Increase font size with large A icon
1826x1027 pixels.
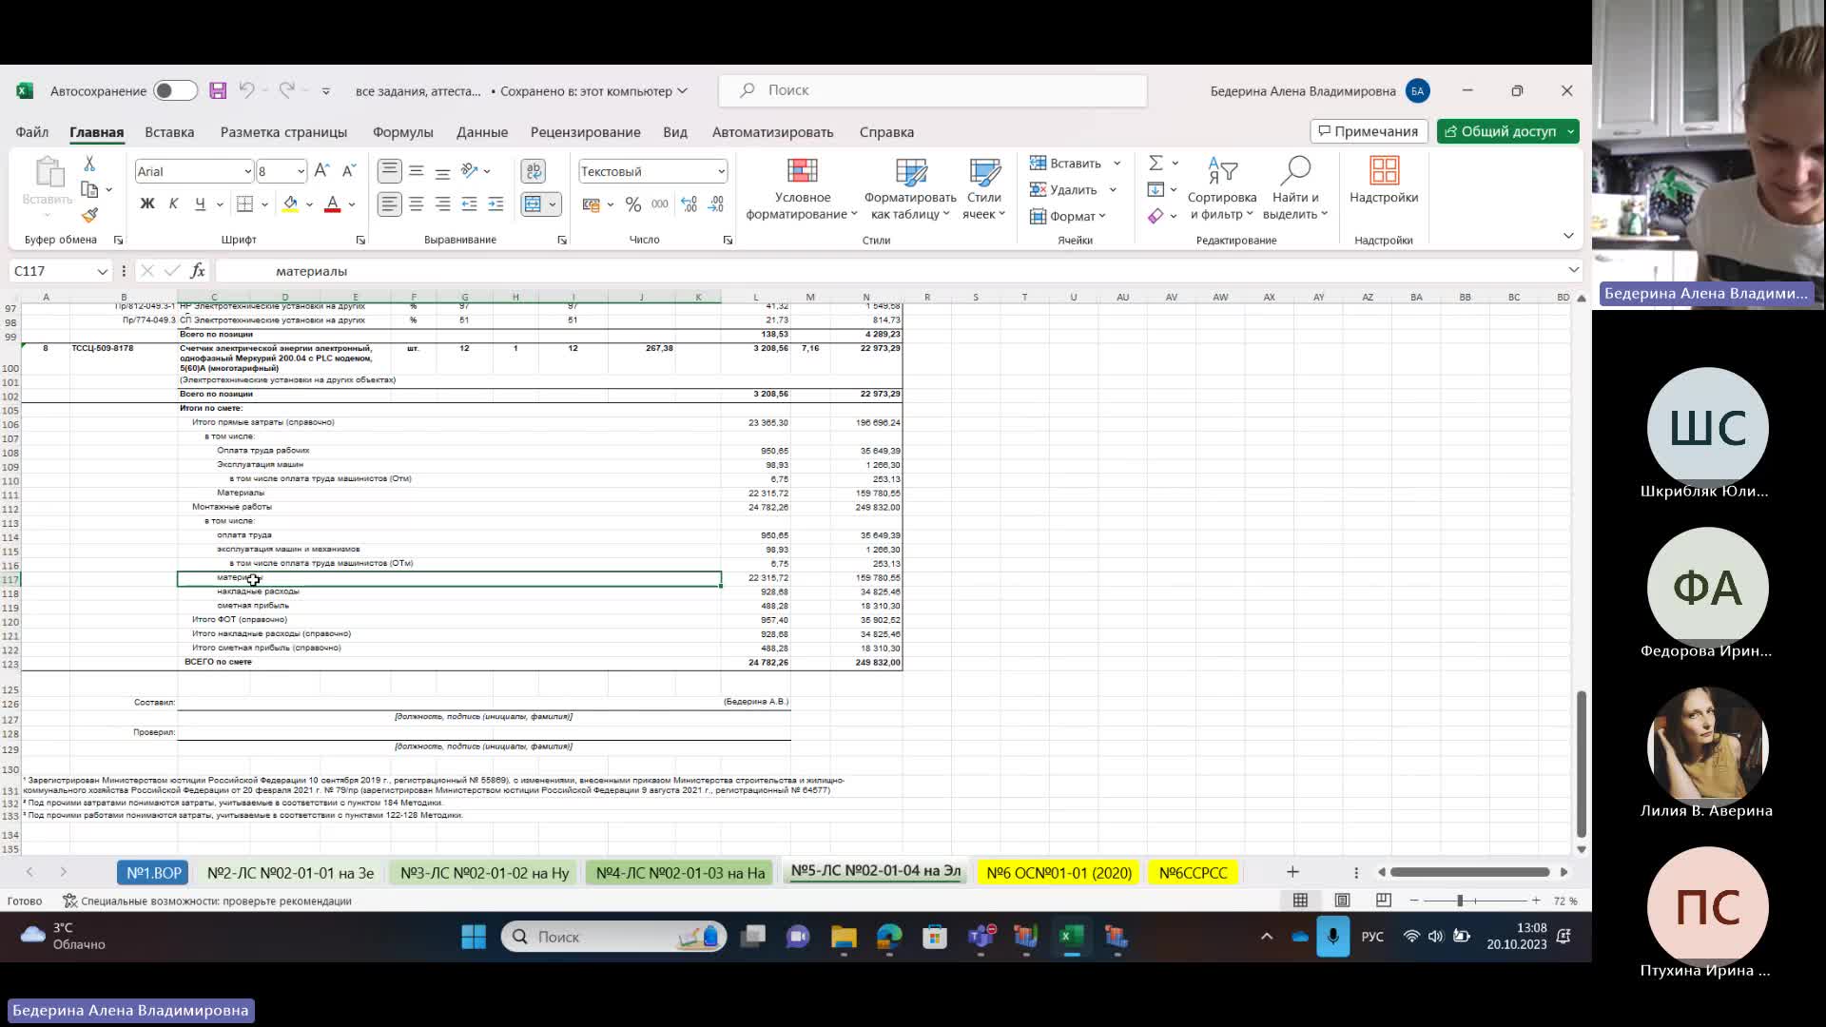coord(321,171)
